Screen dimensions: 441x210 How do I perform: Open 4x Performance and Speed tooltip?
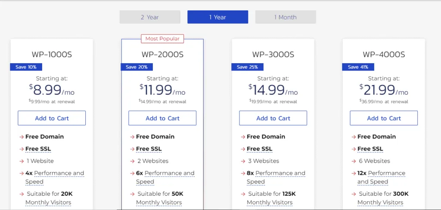click(55, 177)
